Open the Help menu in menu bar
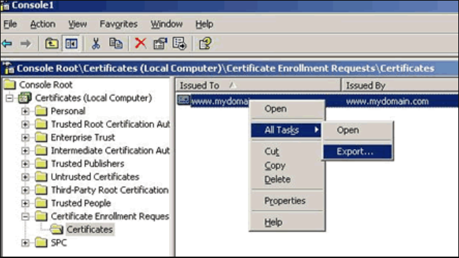 (204, 24)
